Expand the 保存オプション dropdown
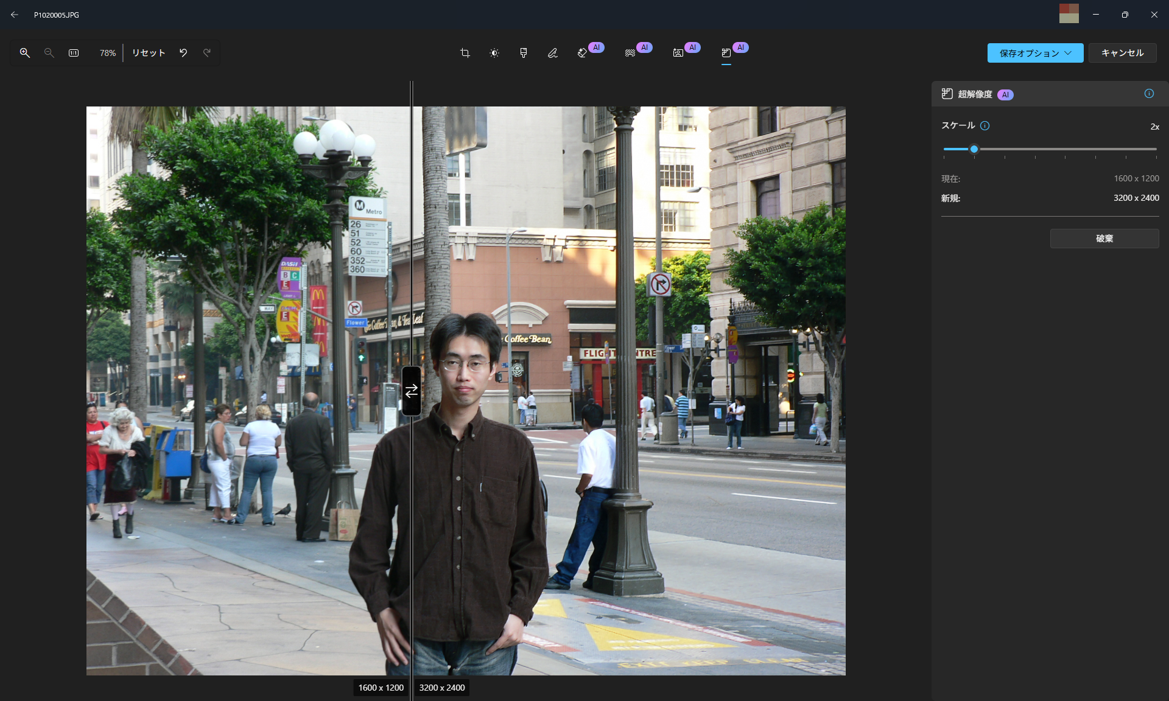 (1035, 53)
